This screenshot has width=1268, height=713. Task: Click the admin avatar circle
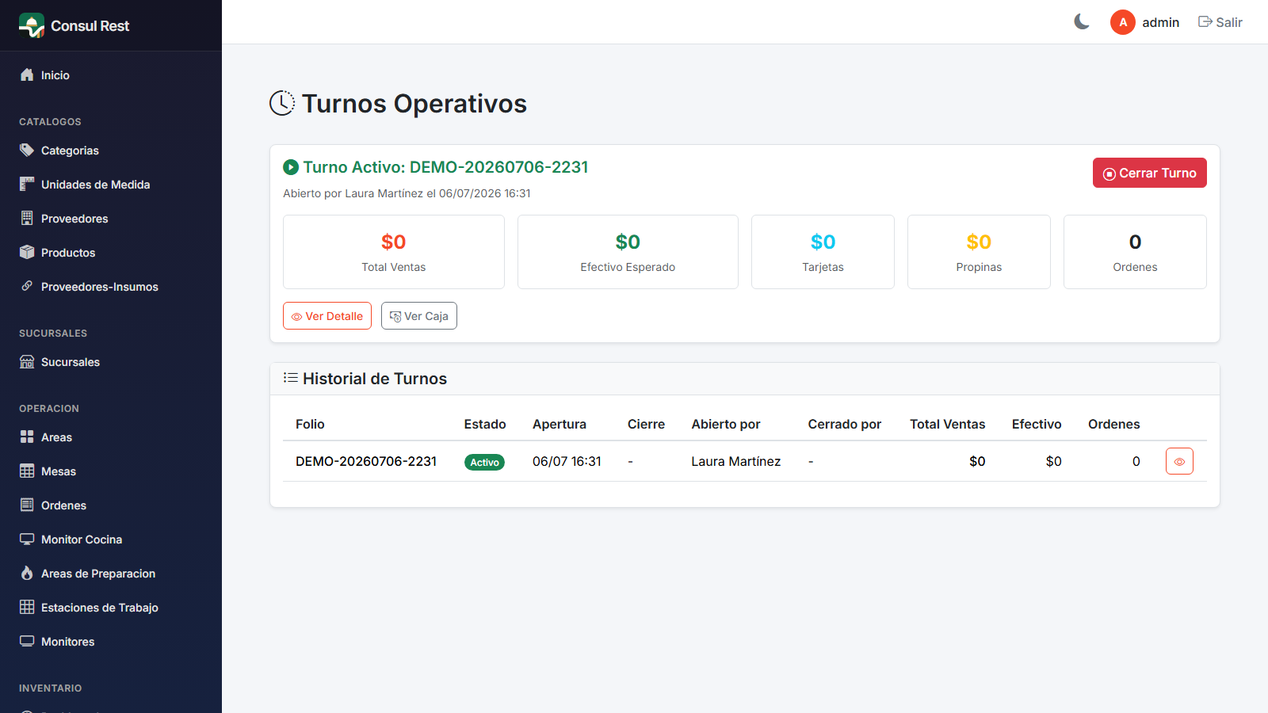[1123, 22]
